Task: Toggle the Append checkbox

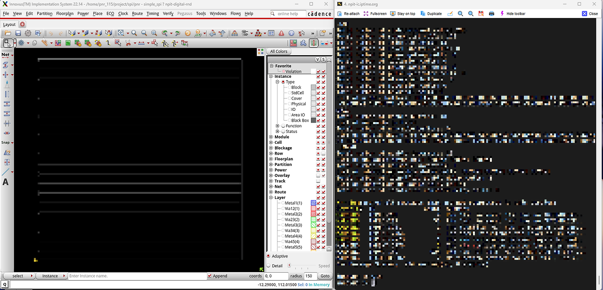Action: coord(210,276)
